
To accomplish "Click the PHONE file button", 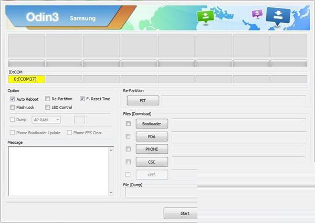I will coord(152,149).
